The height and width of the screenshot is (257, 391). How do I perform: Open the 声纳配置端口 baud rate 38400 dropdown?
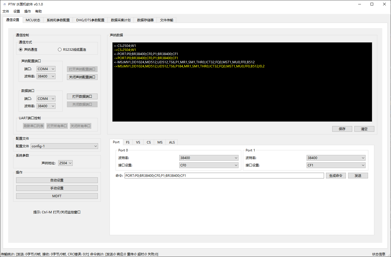[46, 76]
